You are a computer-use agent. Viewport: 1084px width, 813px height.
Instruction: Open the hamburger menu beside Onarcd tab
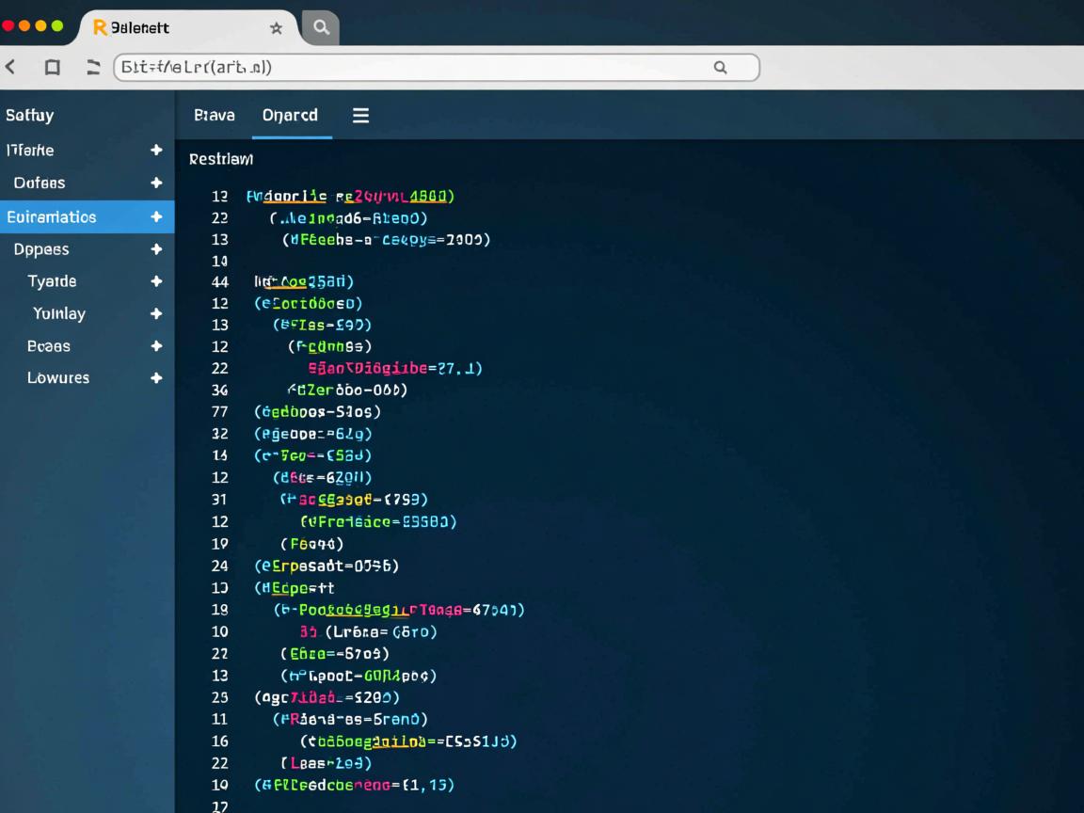(360, 116)
